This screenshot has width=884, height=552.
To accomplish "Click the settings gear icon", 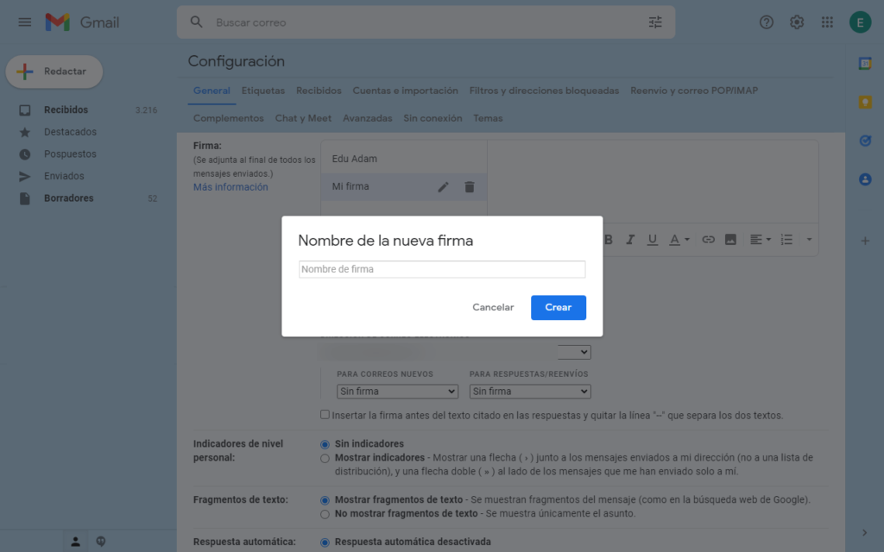I will (797, 22).
